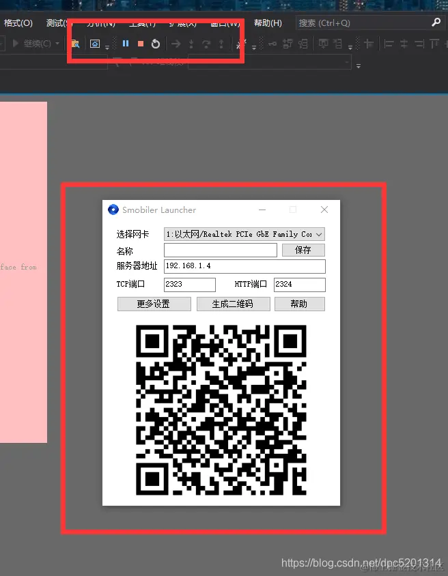The image size is (448, 576).
Task: Open the find-in-files folder search icon
Action: [x=75, y=44]
